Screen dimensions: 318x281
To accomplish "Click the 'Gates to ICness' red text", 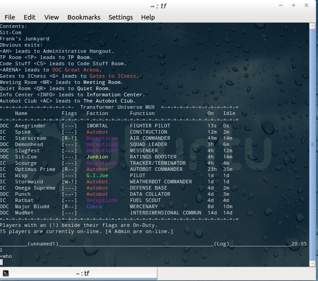I will [x=113, y=76].
